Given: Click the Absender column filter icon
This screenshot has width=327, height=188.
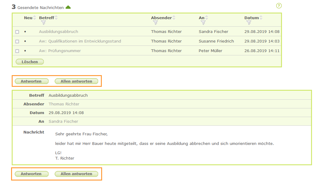Looking at the screenshot, I should coord(155,22).
